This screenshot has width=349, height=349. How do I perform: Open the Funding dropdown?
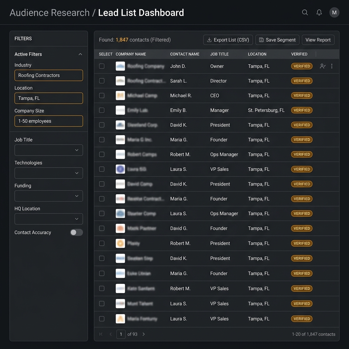click(49, 196)
